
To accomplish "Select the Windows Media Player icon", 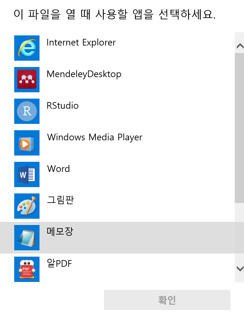I will click(x=27, y=143).
